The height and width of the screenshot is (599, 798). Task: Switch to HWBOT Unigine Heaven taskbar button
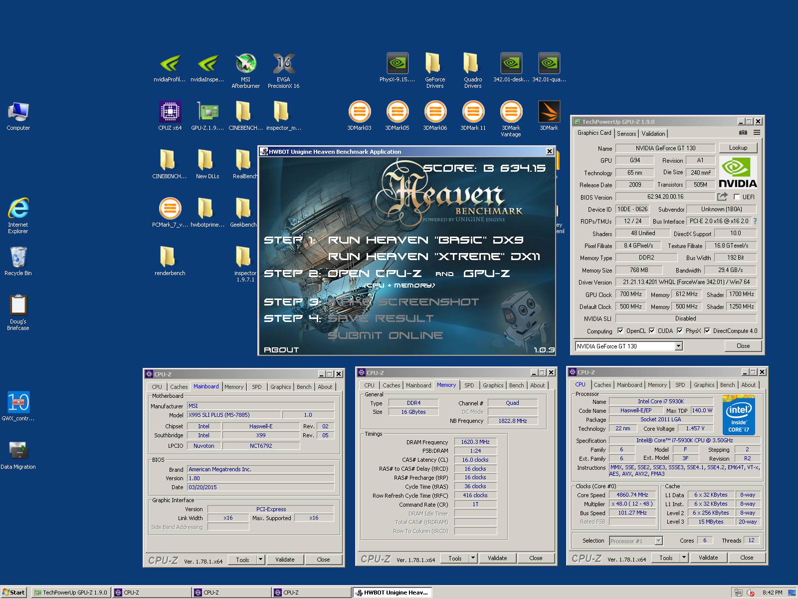392,593
